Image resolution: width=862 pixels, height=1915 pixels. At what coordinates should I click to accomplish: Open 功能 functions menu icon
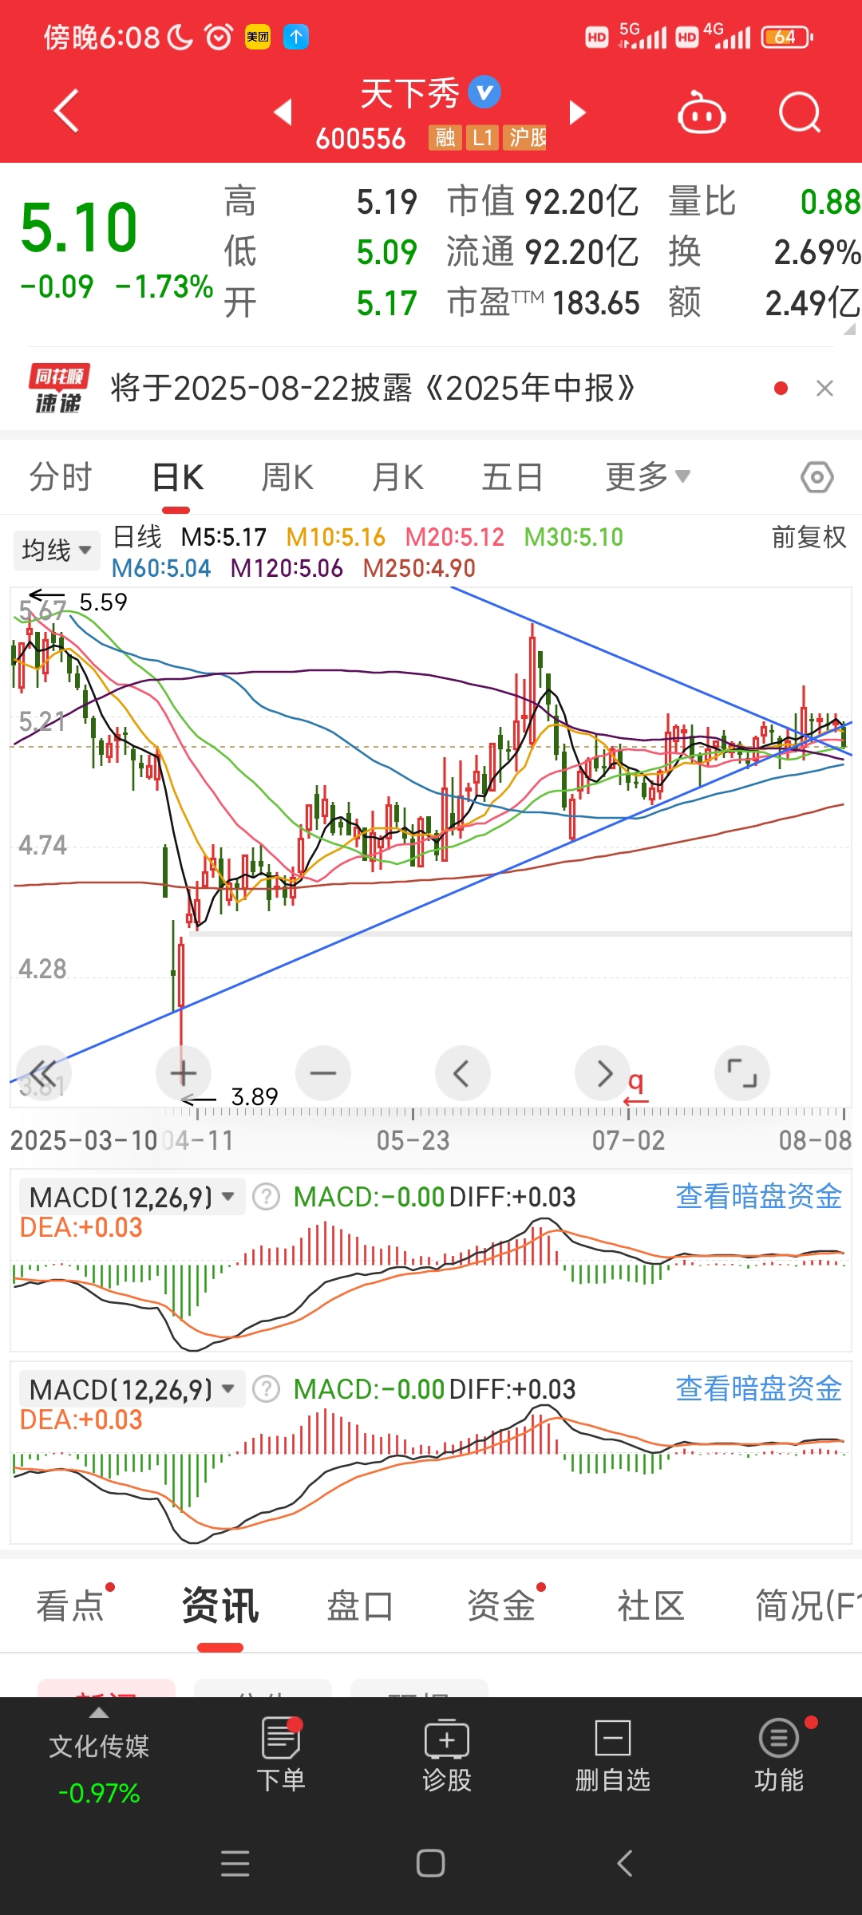tap(779, 1755)
